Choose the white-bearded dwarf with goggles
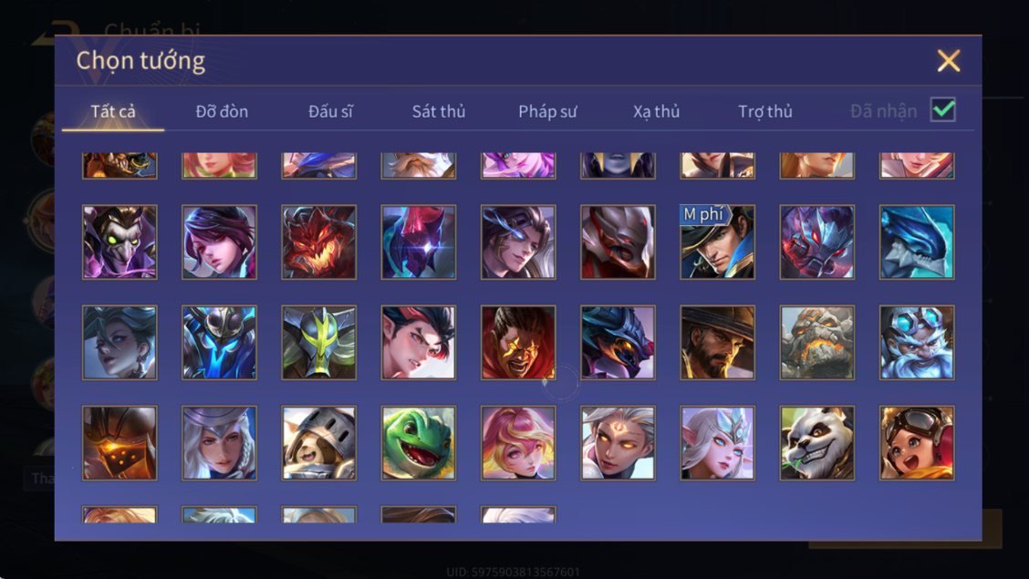 (917, 342)
